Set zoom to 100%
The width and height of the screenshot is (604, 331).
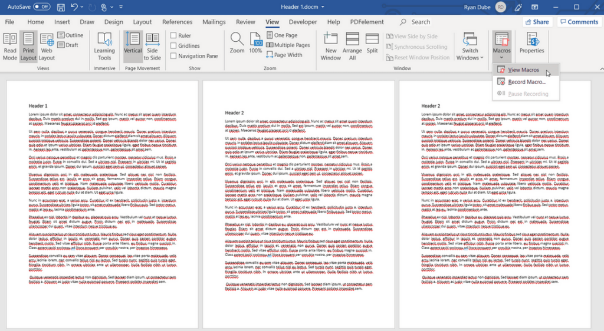pos(255,42)
